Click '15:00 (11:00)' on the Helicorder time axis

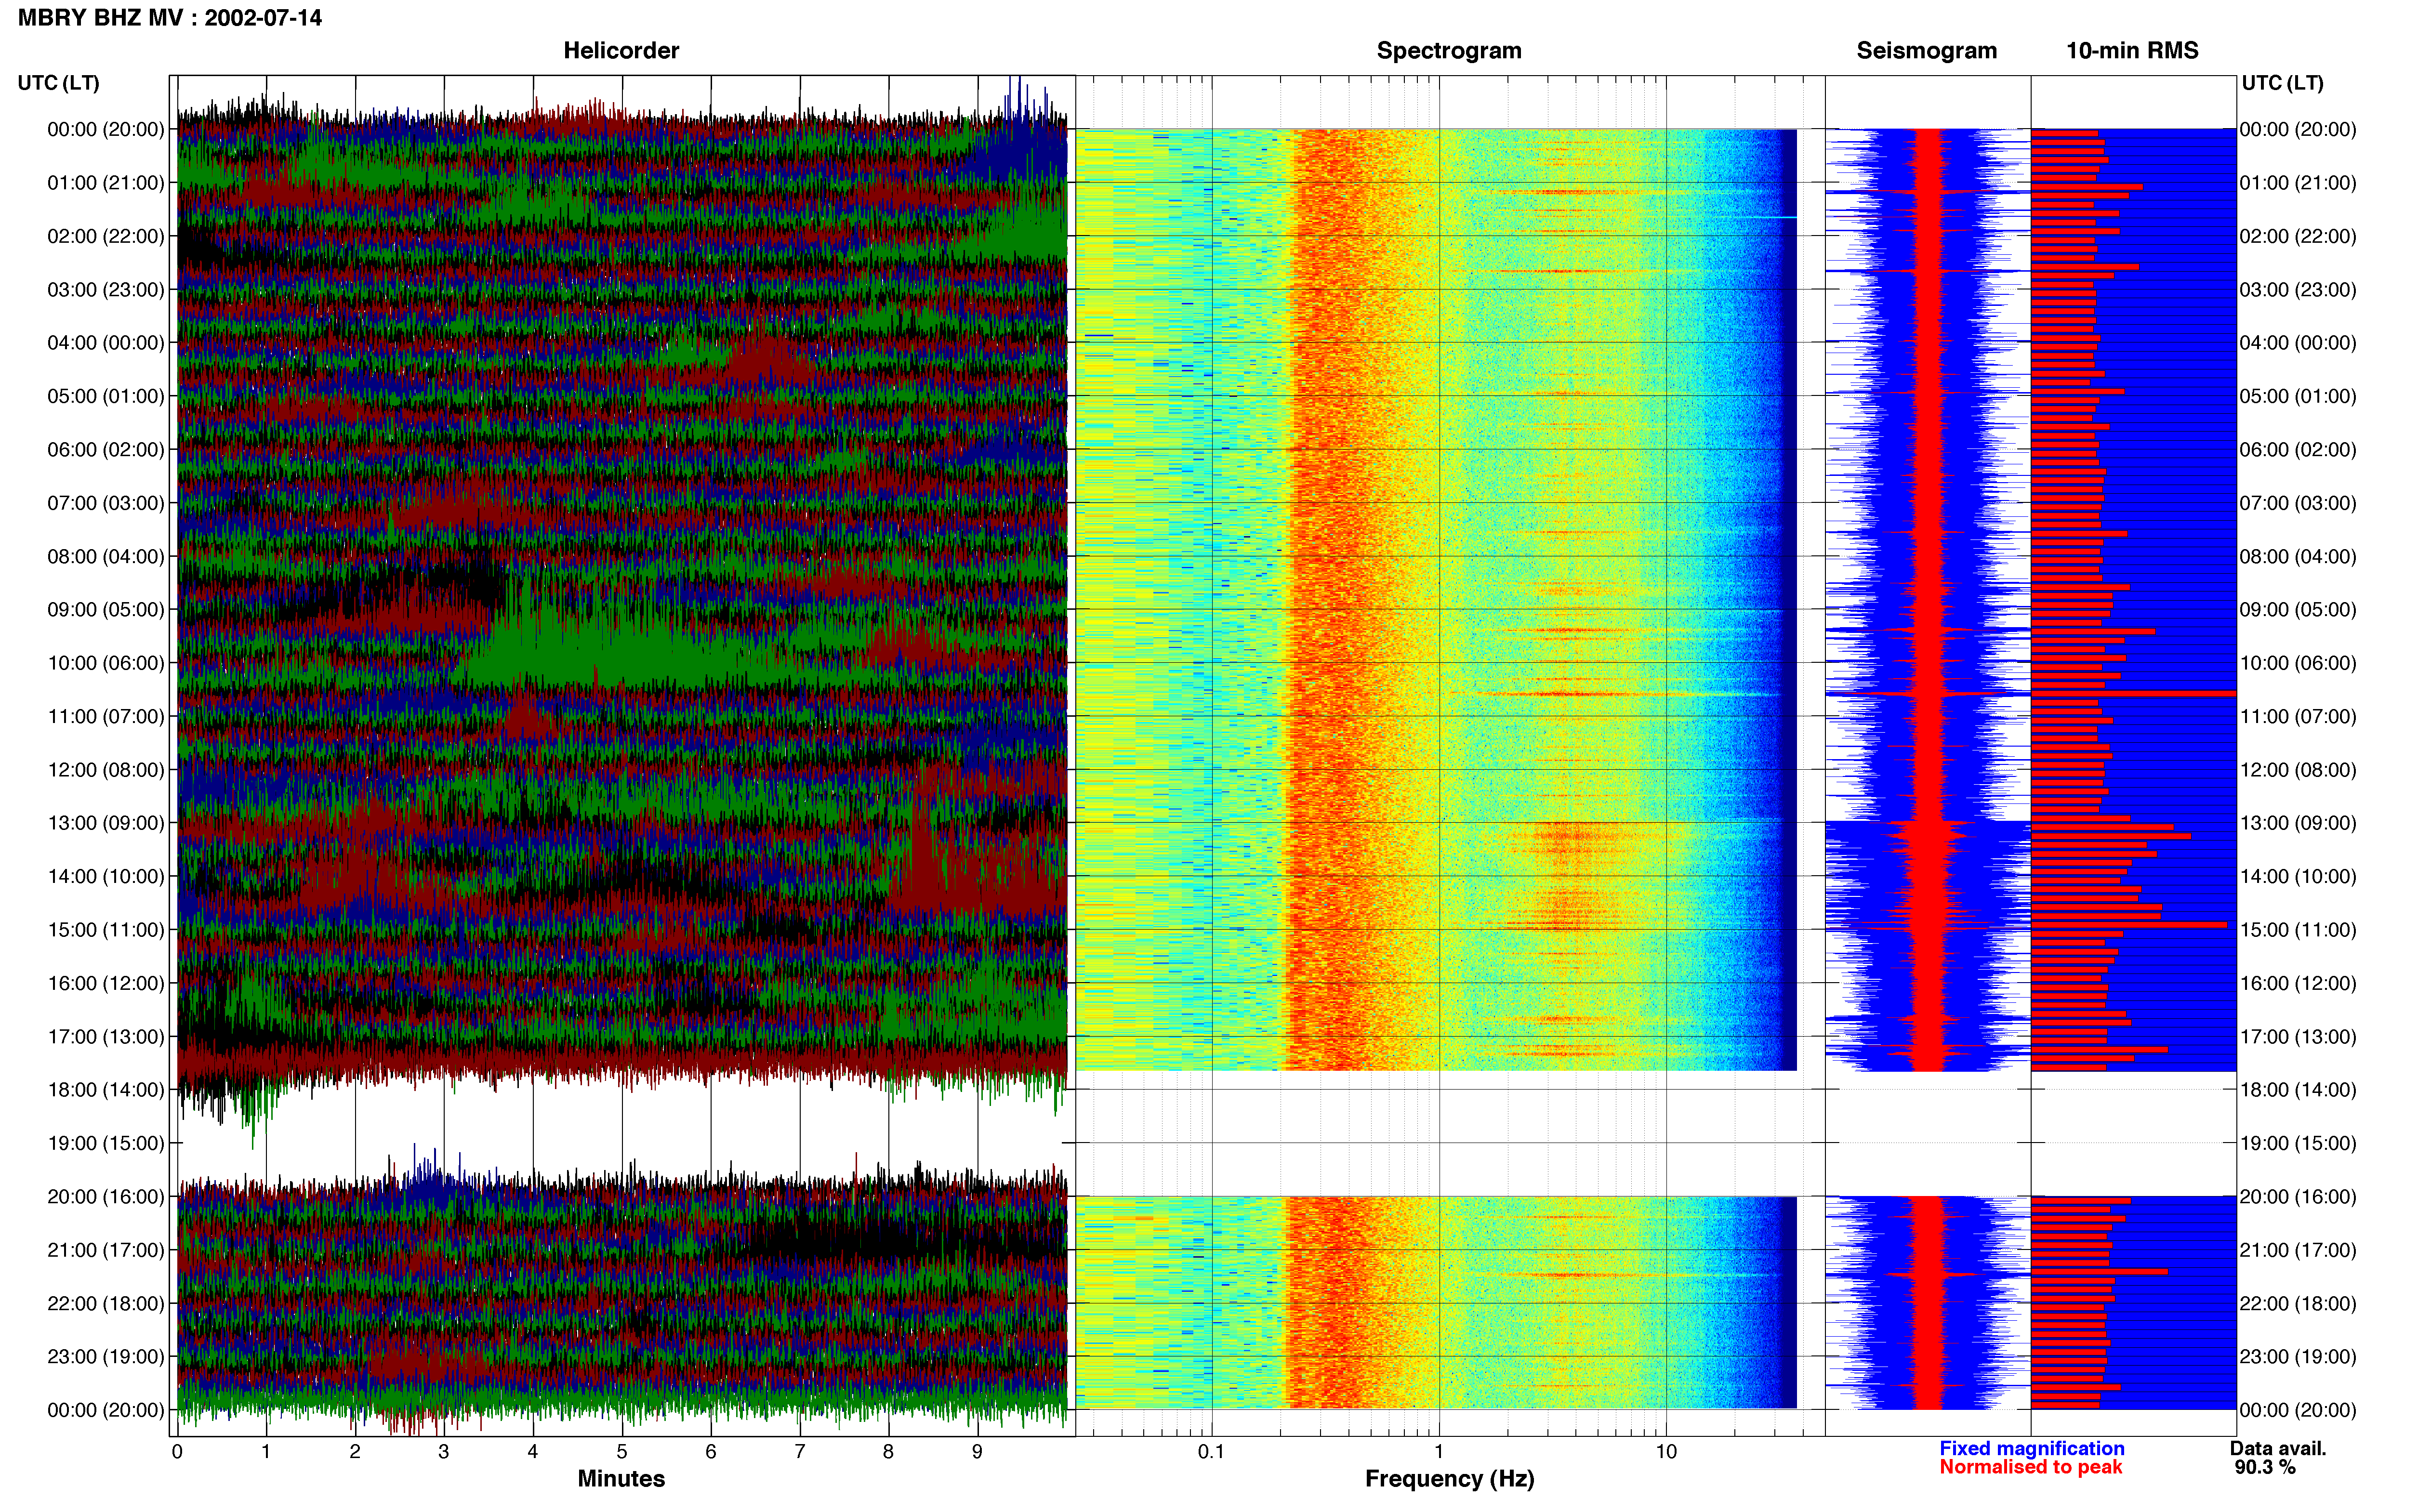coord(106,930)
